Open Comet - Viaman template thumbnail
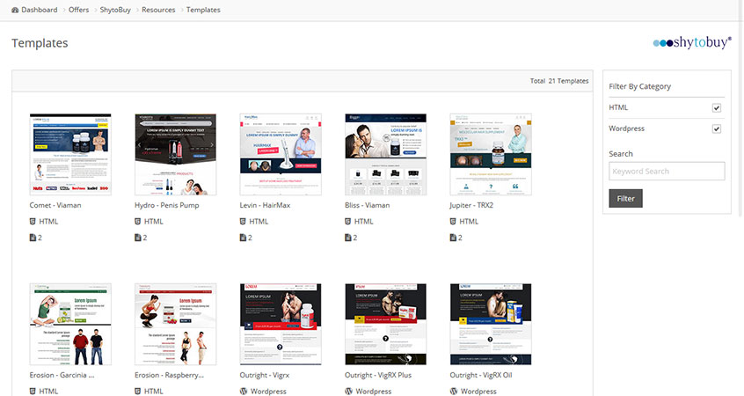This screenshot has height=396, width=744. pos(70,154)
